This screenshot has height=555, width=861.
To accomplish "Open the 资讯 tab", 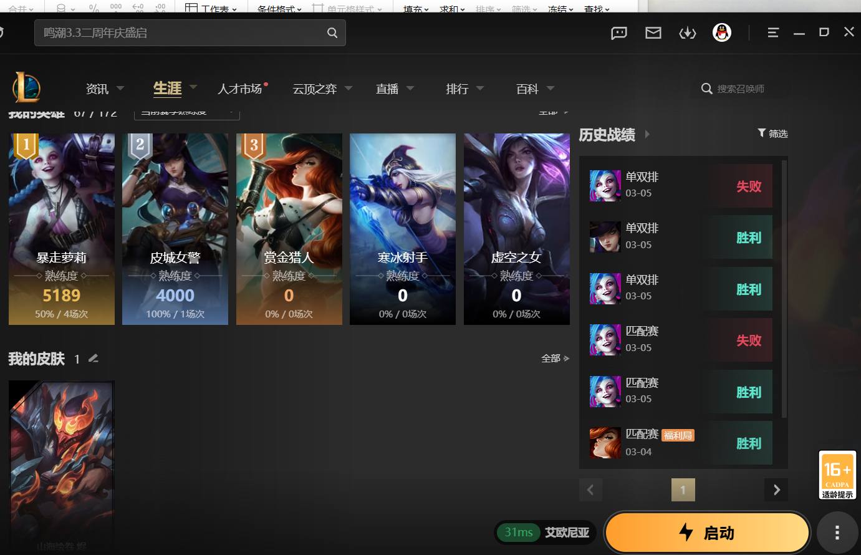I will tap(97, 89).
